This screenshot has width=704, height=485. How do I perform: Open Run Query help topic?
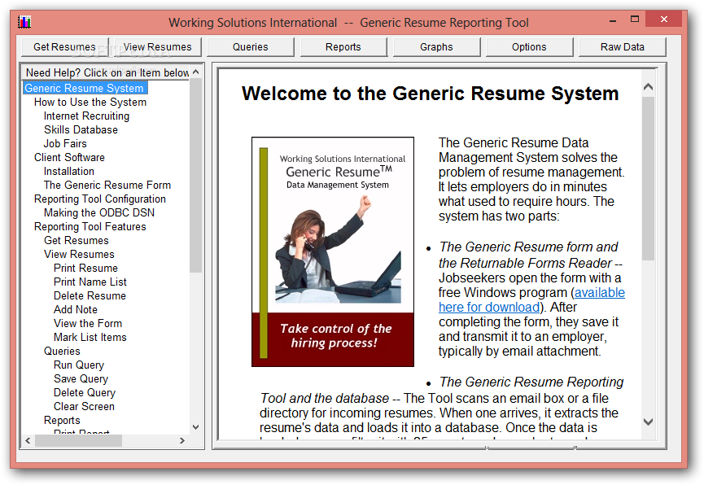(x=79, y=365)
